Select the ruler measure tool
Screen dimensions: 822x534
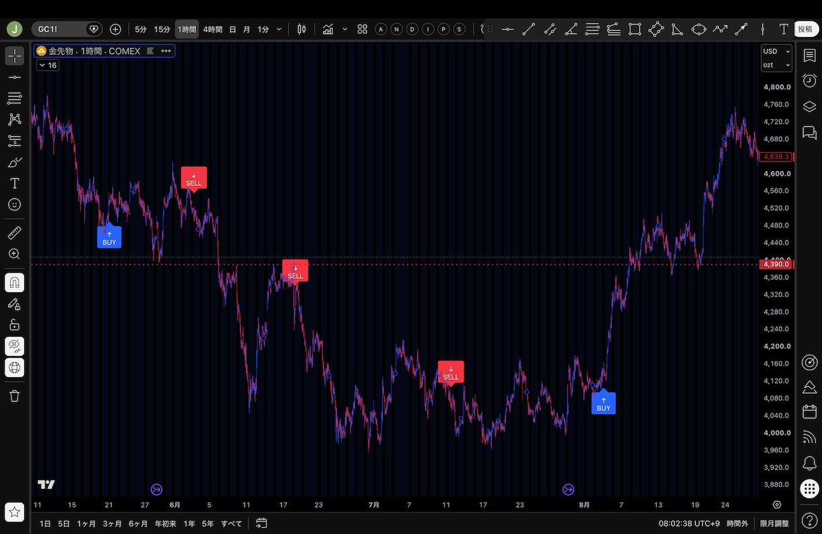[x=14, y=233]
